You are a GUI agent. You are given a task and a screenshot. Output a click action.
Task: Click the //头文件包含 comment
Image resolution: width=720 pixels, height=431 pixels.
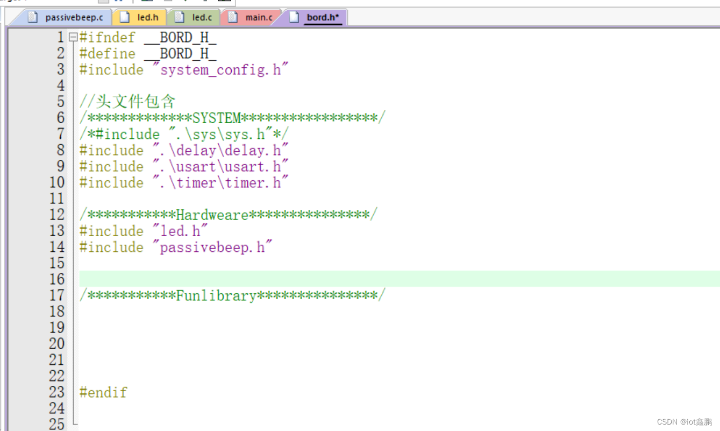tap(127, 102)
